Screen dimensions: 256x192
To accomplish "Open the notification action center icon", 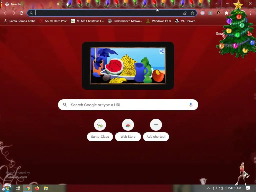I will pyautogui.click(x=248, y=188).
